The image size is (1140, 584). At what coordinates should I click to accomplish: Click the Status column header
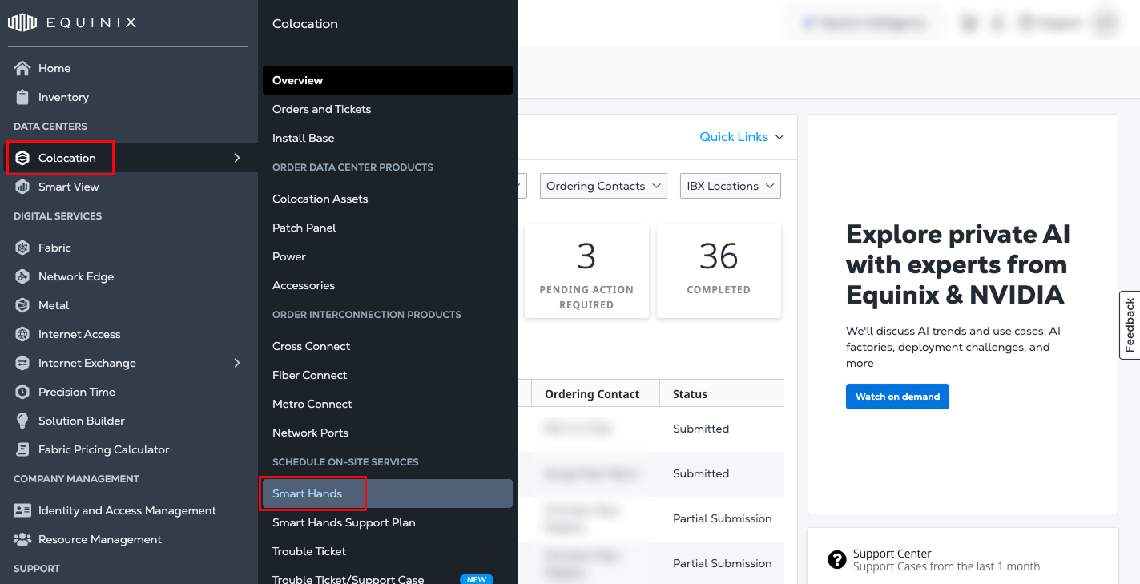tap(690, 394)
